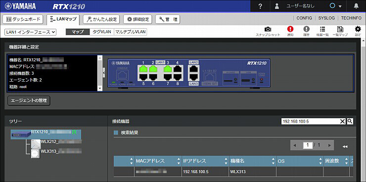Click green LAN port 1 on router
The width and height of the screenshot is (366, 182).
[143, 69]
